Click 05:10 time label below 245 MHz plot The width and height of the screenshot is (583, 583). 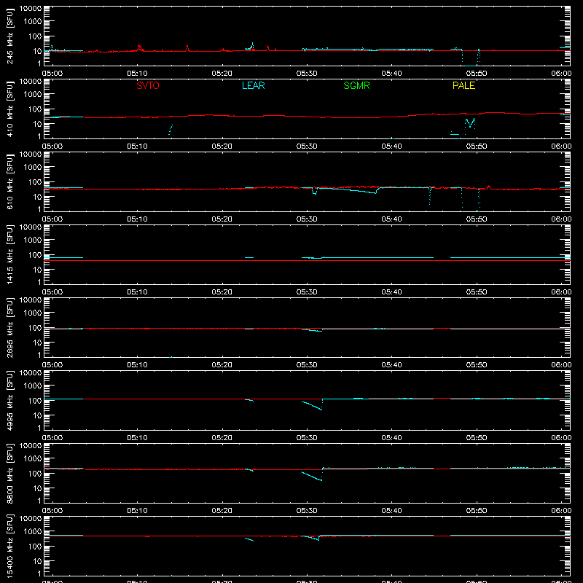(x=137, y=74)
